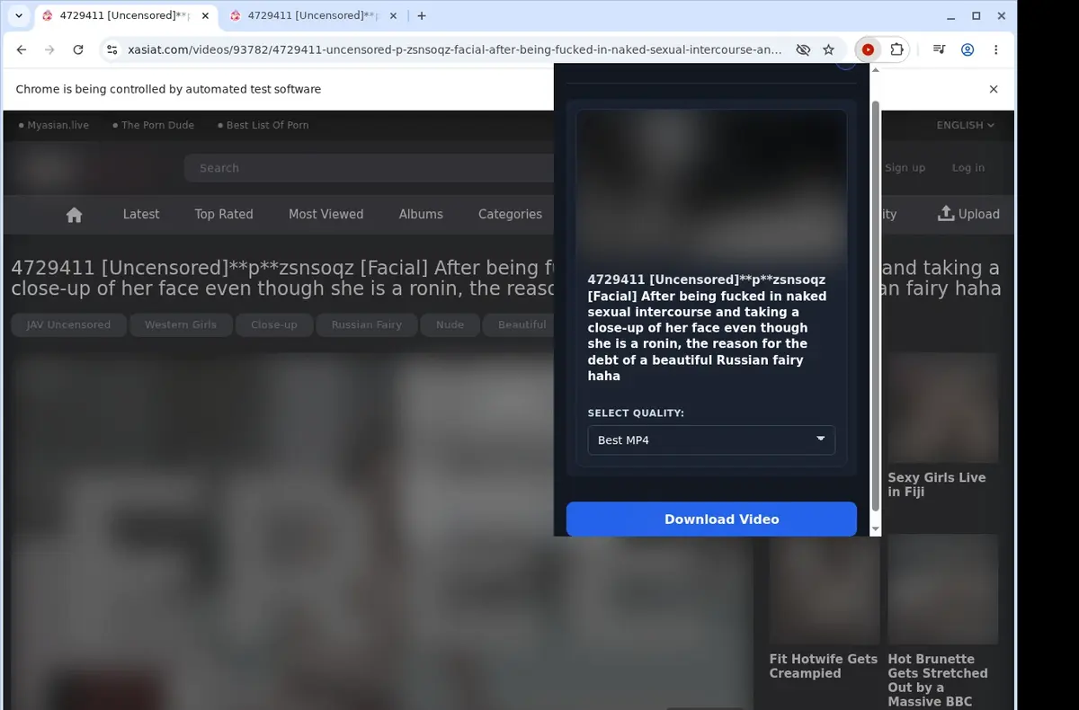Viewport: 1079px width, 710px height.
Task: Close the first browser tab
Action: click(x=205, y=15)
